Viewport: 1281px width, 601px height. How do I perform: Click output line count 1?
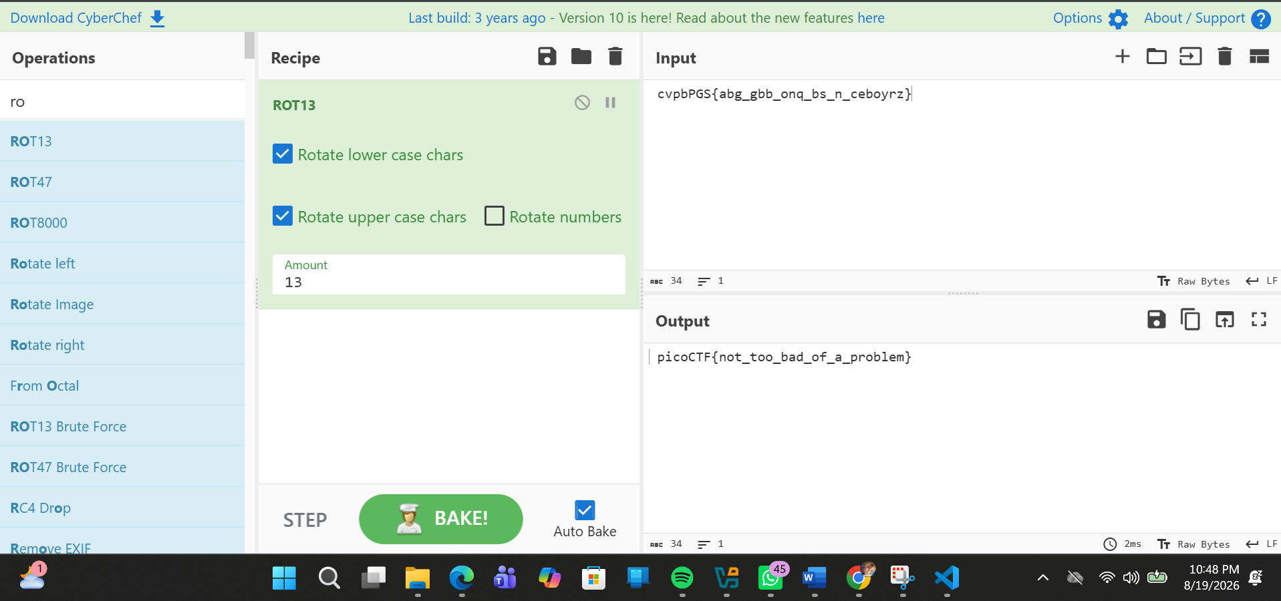(711, 544)
